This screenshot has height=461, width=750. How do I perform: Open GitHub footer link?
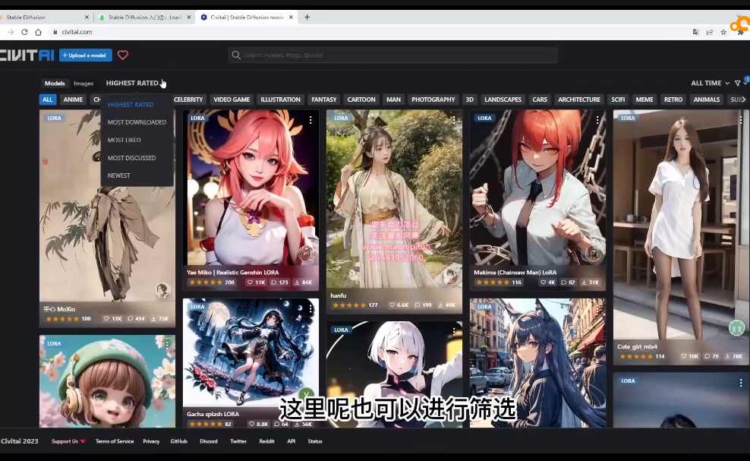click(x=179, y=441)
